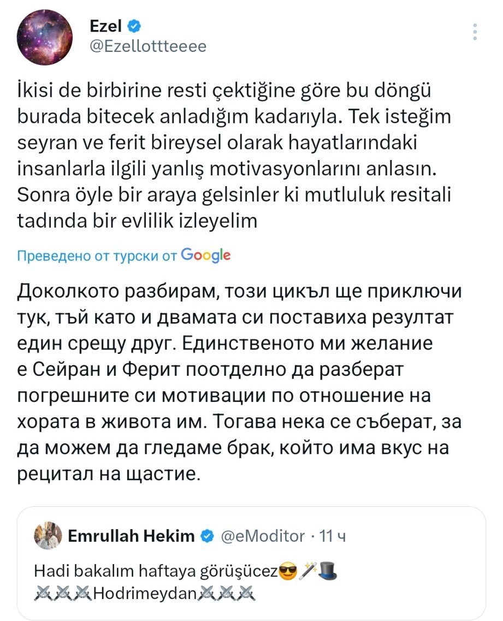The height and width of the screenshot is (621, 503).
Task: Open the @eModitor handle
Action: (262, 536)
